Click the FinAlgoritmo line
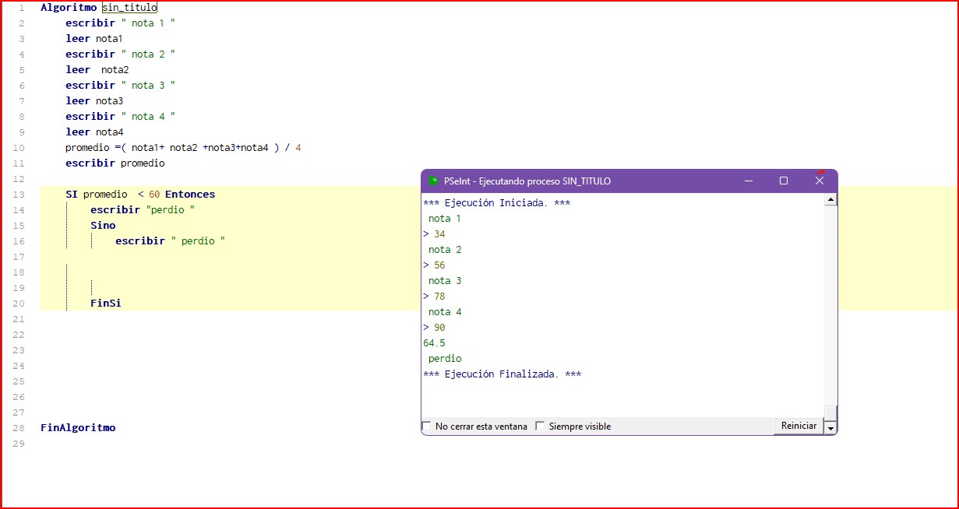Viewport: 959px width, 509px height. [78, 428]
